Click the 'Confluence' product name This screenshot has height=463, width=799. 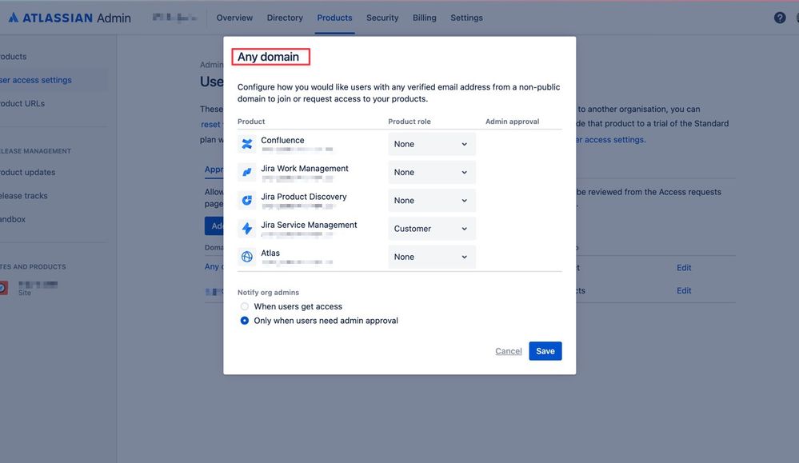(282, 140)
